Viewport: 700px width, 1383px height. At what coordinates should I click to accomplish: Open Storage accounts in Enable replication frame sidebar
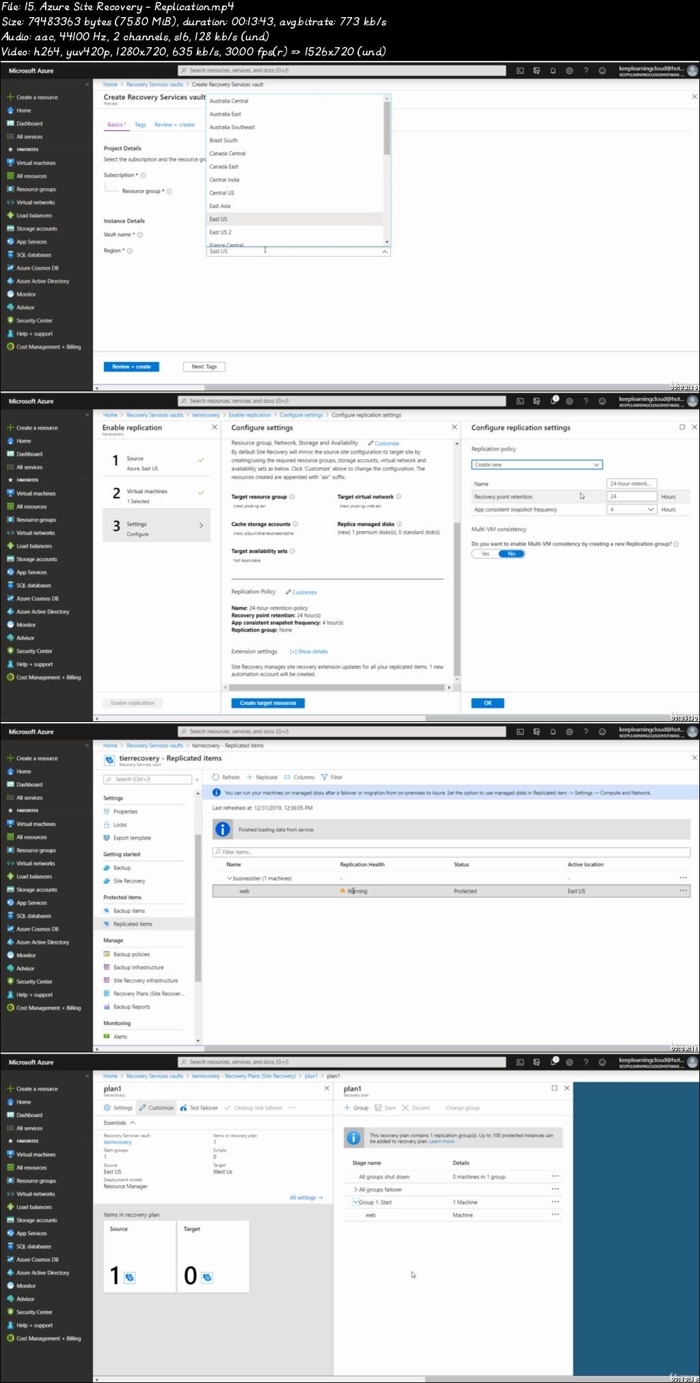pos(37,559)
